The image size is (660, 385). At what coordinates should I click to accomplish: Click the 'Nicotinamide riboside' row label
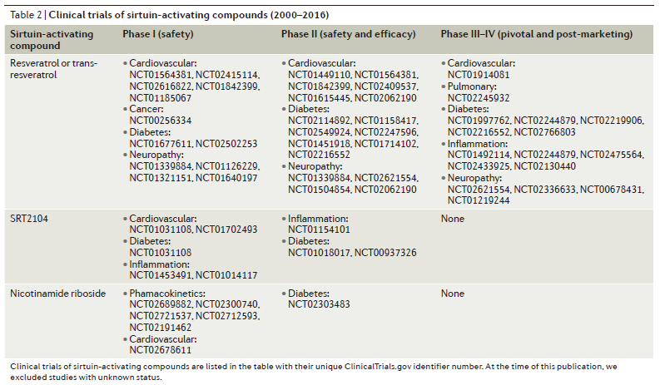pyautogui.click(x=58, y=294)
